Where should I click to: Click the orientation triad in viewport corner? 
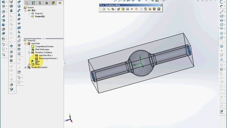68,119
